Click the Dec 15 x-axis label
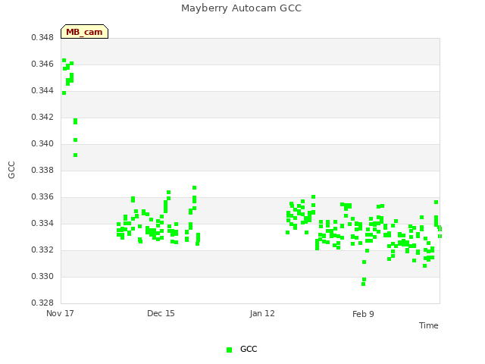The height and width of the screenshot is (364, 485). pyautogui.click(x=161, y=313)
